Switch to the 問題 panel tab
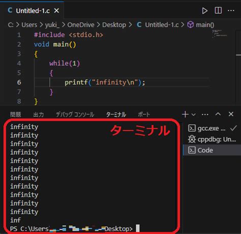Viewport: 241px width, 234px height. tap(16, 114)
